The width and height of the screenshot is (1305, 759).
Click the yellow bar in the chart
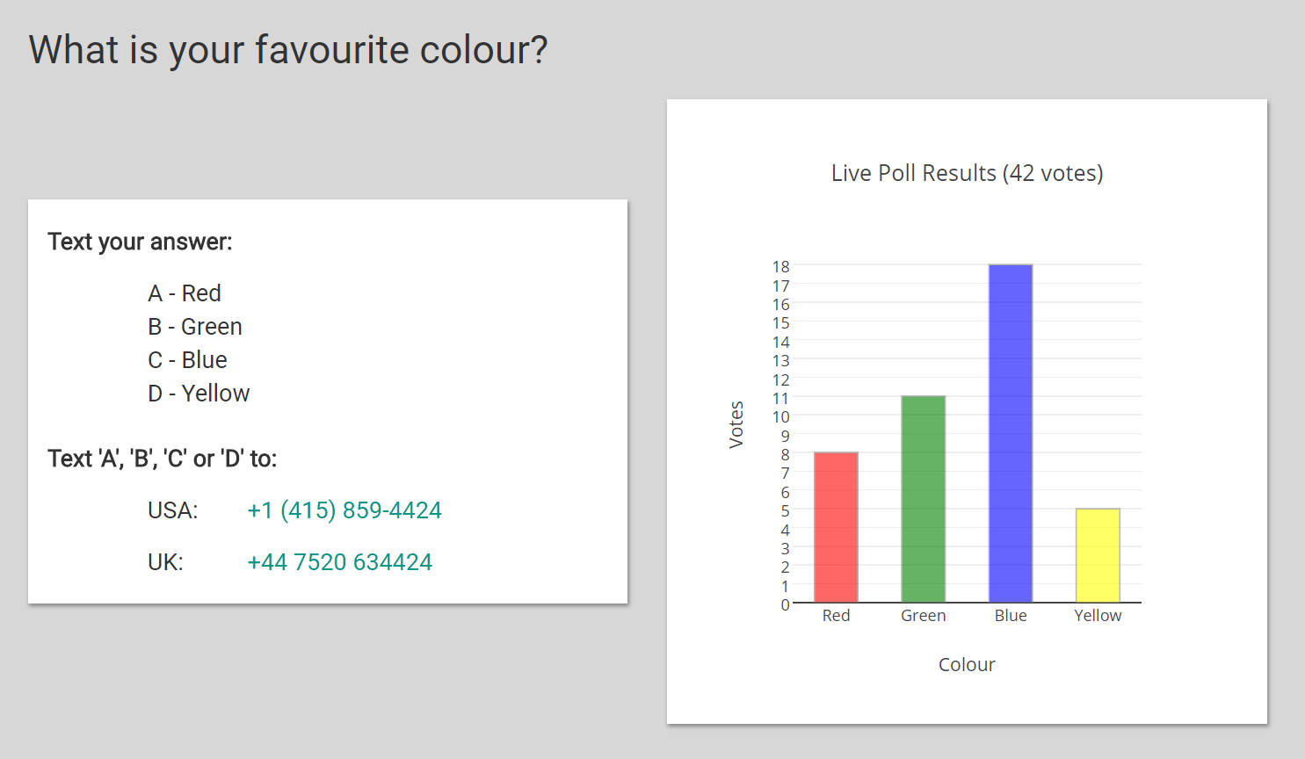[x=1098, y=555]
